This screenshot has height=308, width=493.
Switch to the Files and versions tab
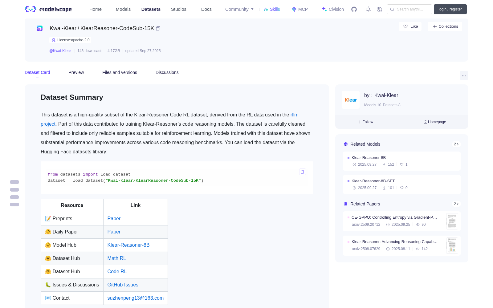tap(120, 72)
